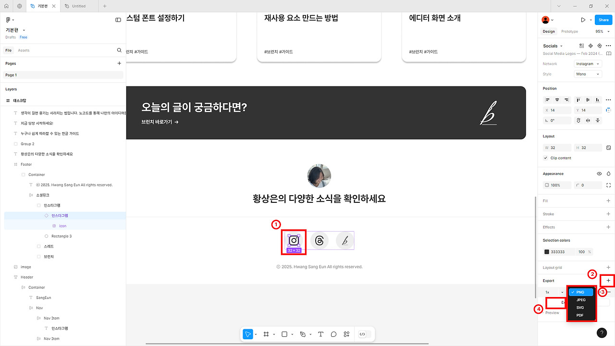Select the Text tool
Screen dimensions: 615x346
(320, 334)
